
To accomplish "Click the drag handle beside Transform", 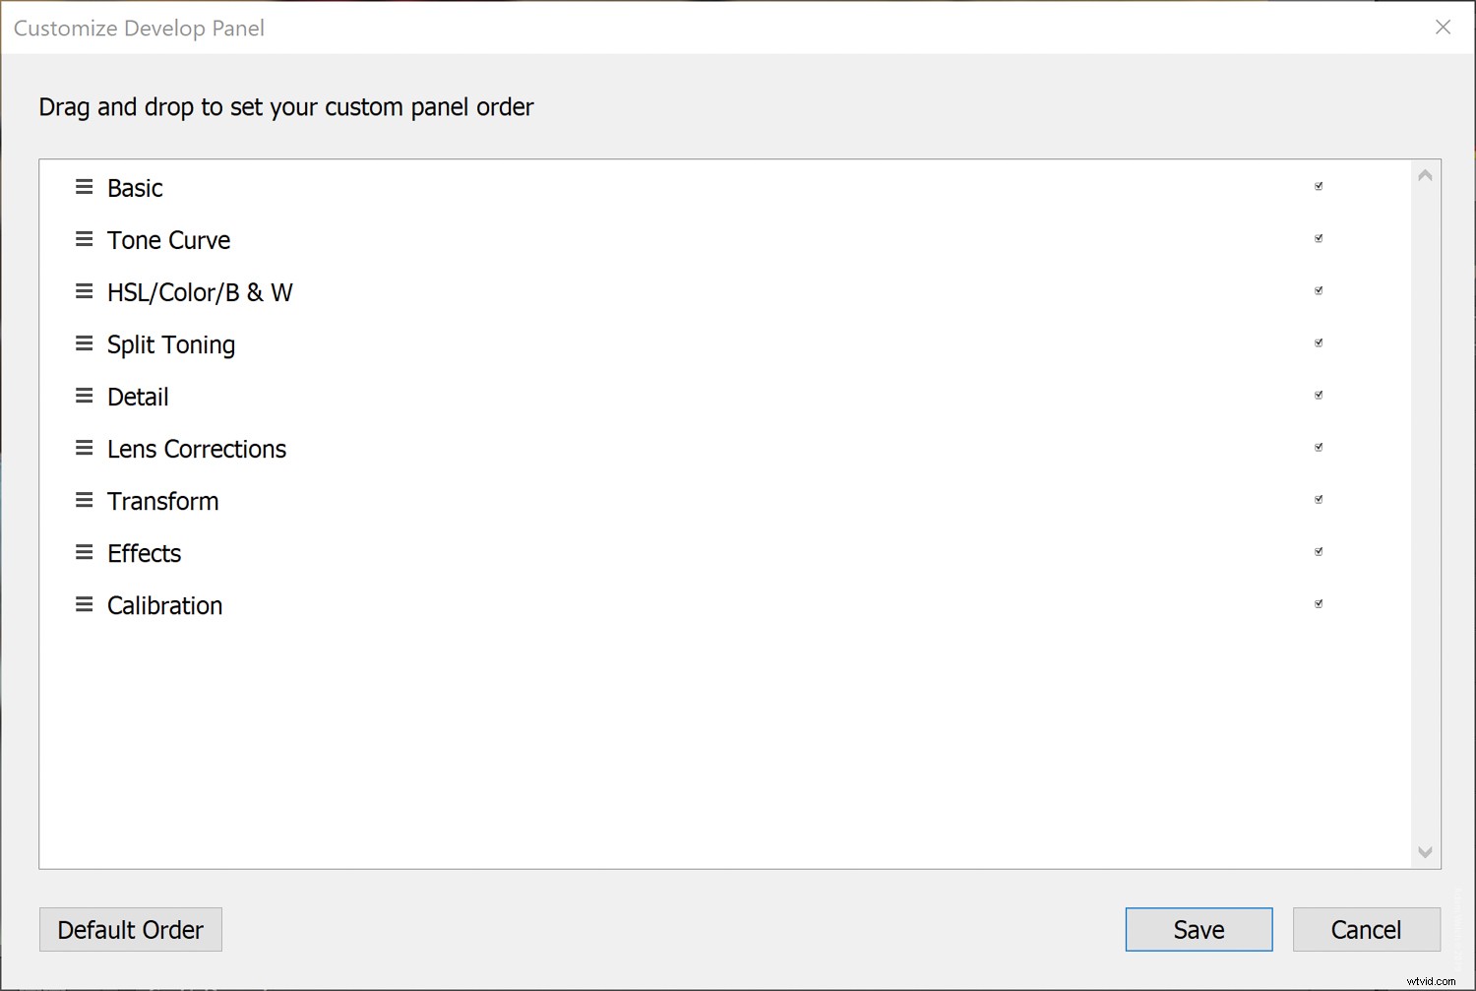I will click(85, 500).
